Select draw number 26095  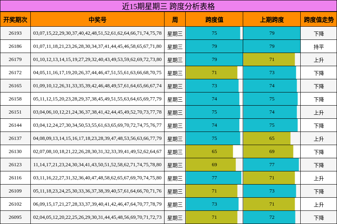(15, 217)
